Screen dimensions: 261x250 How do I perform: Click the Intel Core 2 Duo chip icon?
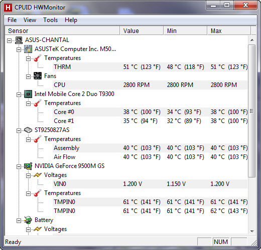[x=28, y=94]
